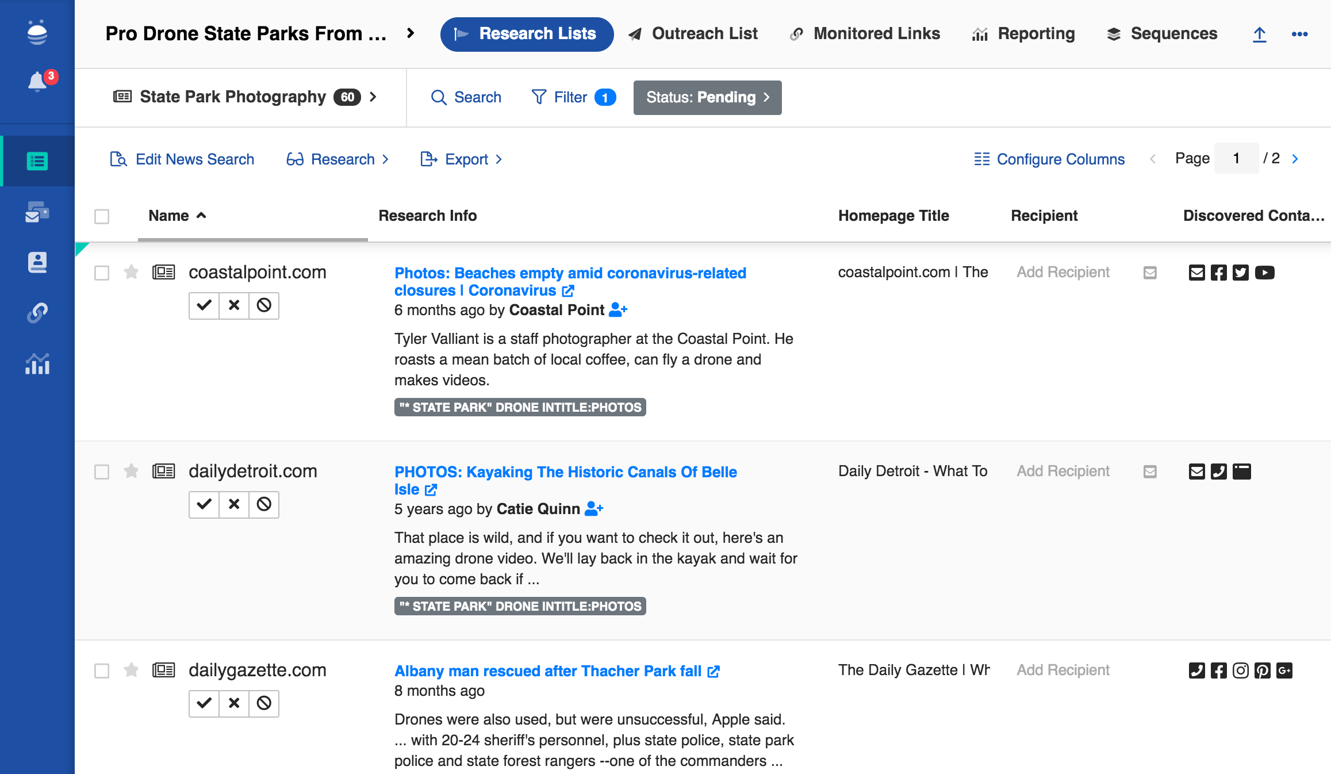The image size is (1331, 774).
Task: Blacklist dailygazette.com with block icon
Action: [x=264, y=703]
